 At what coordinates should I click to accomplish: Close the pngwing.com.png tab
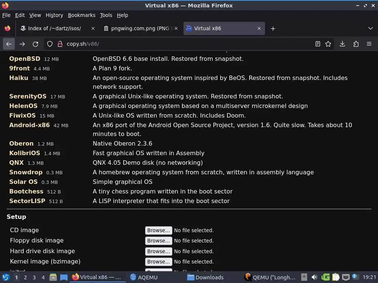[176, 28]
